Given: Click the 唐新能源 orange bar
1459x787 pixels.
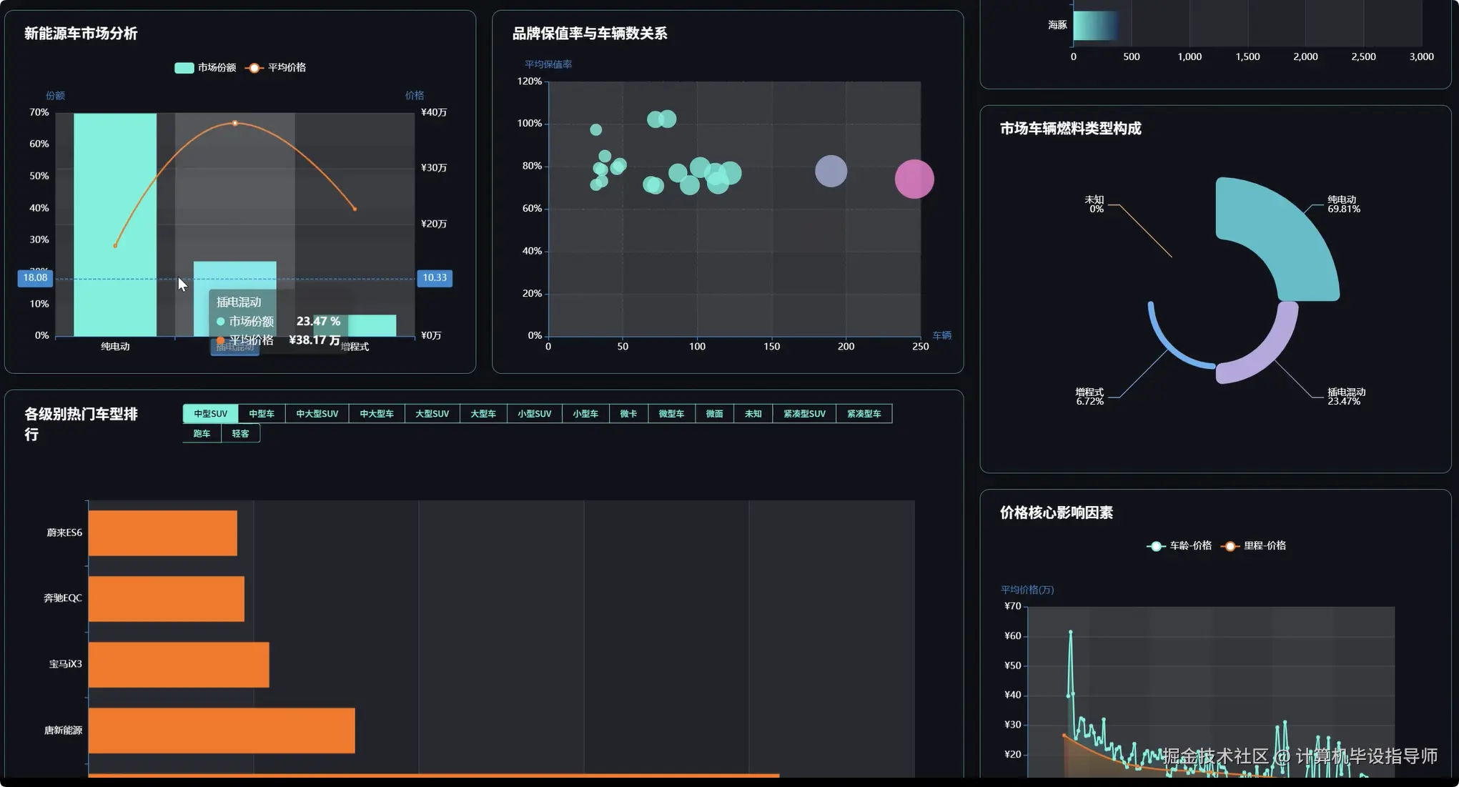Looking at the screenshot, I should pyautogui.click(x=222, y=731).
